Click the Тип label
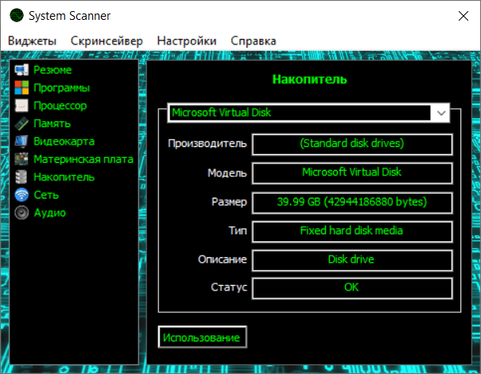The height and width of the screenshot is (374, 481). (238, 230)
